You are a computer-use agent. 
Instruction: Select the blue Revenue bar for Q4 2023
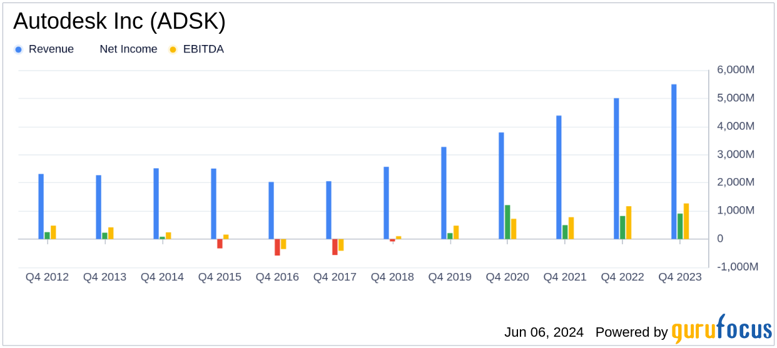(674, 162)
